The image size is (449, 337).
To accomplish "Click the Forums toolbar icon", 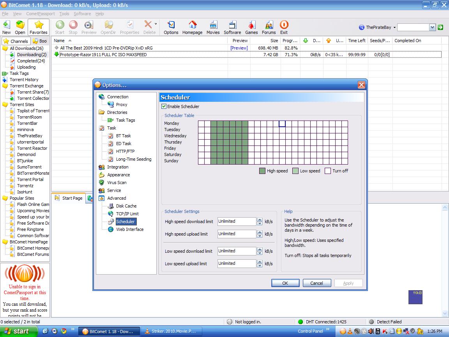I will (x=269, y=28).
